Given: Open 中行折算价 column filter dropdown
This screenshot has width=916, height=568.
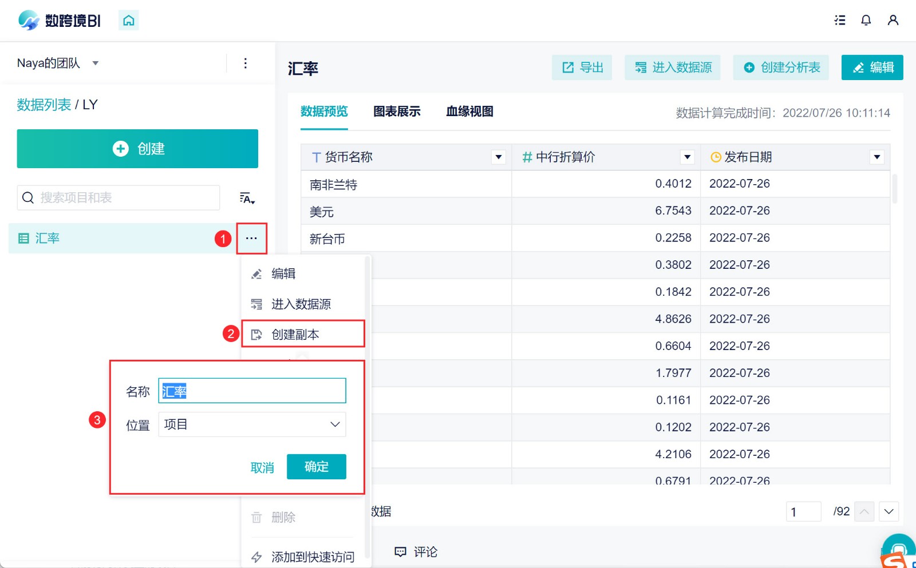Looking at the screenshot, I should coord(688,157).
